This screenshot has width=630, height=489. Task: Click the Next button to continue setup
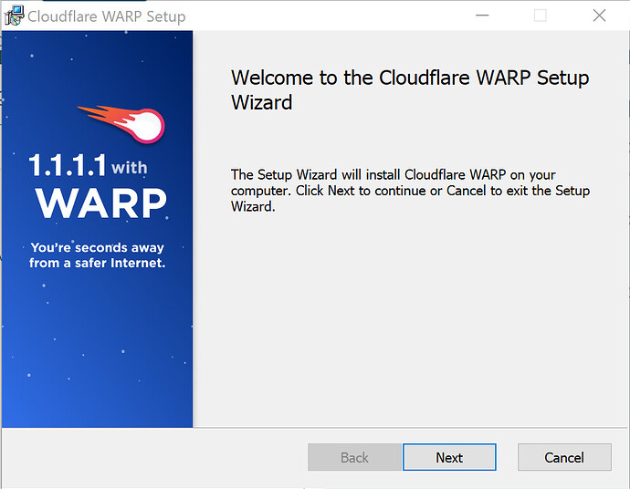pyautogui.click(x=449, y=457)
